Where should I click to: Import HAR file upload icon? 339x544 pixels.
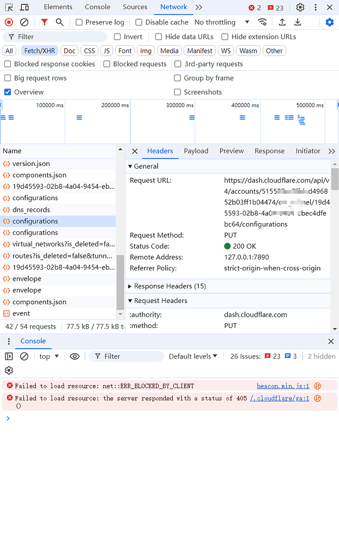click(282, 22)
